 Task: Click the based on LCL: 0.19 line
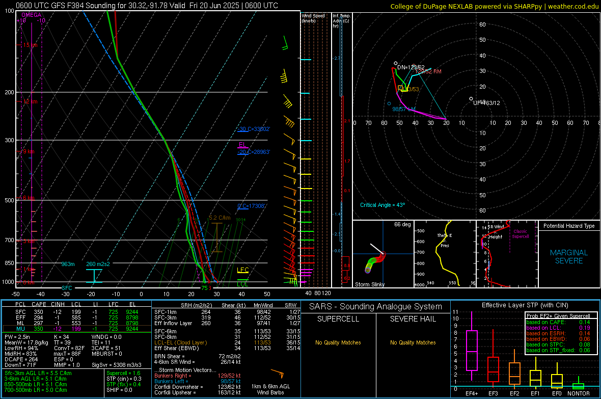(558, 328)
